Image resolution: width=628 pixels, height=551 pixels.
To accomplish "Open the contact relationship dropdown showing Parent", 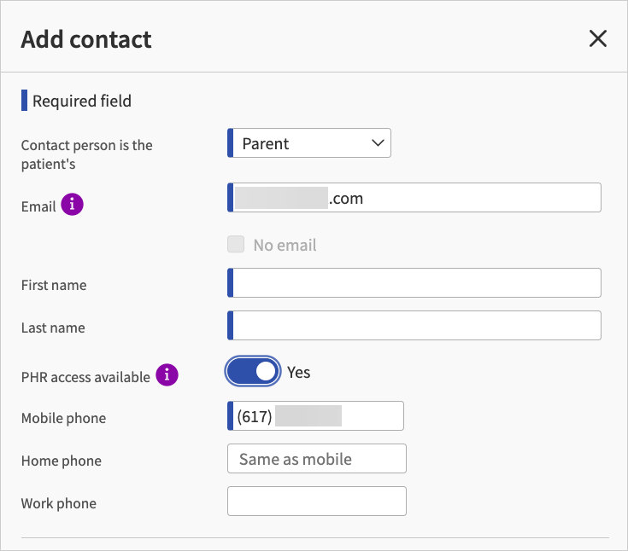I will pos(309,143).
